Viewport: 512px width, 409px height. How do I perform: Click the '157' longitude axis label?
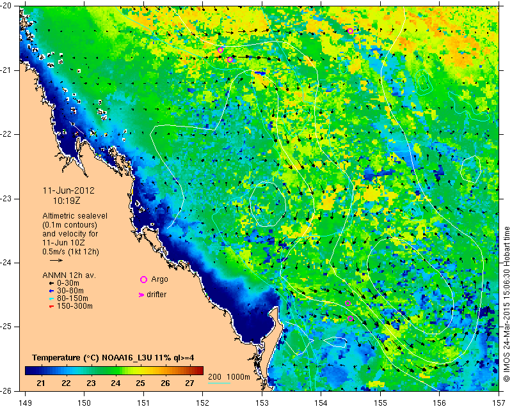[499, 403]
